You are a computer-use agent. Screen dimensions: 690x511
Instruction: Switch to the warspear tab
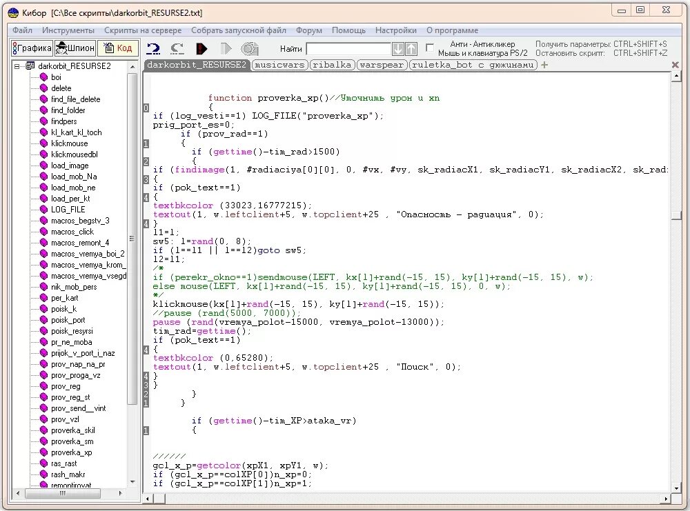click(382, 65)
